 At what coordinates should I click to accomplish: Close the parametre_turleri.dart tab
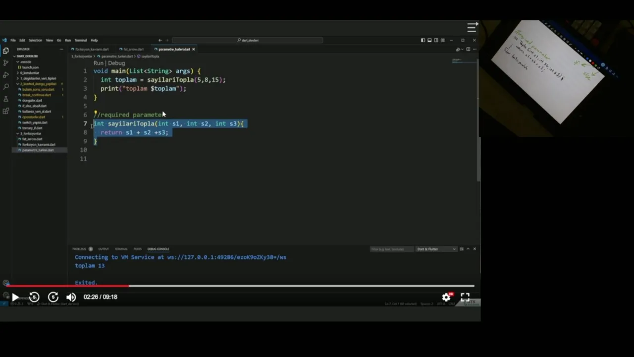tap(194, 50)
